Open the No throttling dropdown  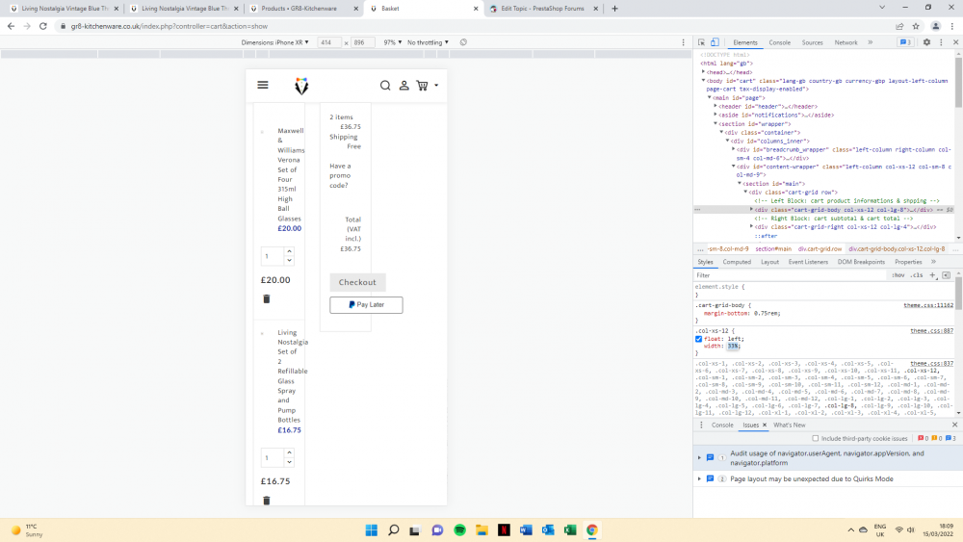click(429, 42)
